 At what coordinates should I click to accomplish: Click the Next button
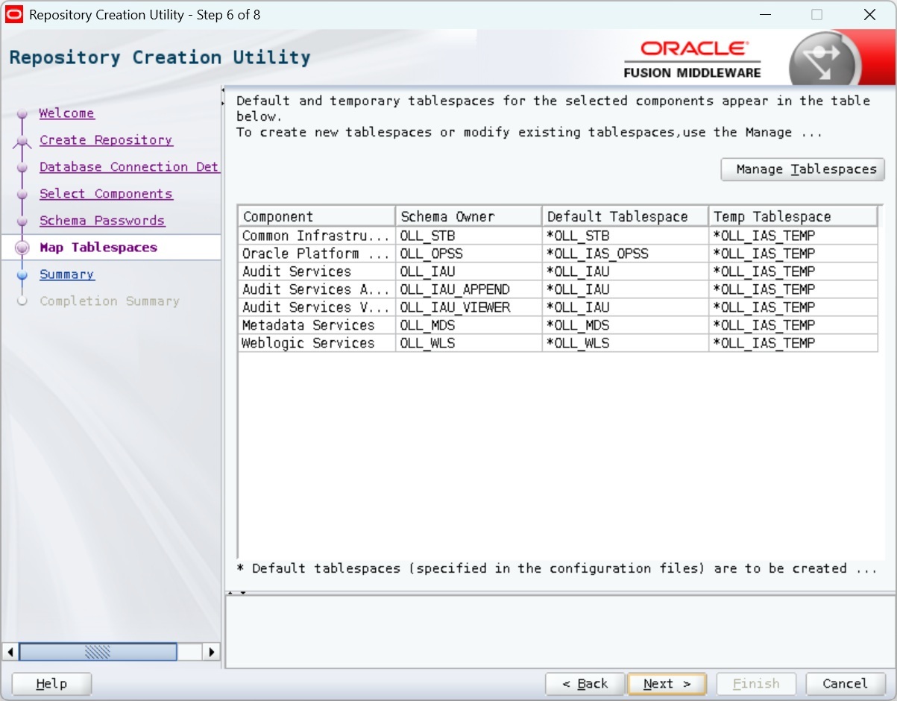(667, 684)
